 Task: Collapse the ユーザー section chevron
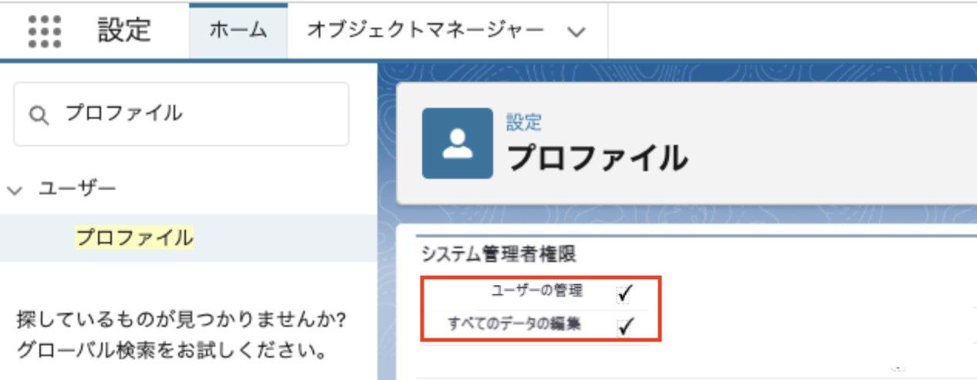point(14,190)
